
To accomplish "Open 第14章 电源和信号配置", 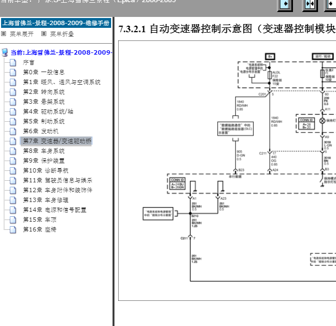I will point(54,210).
